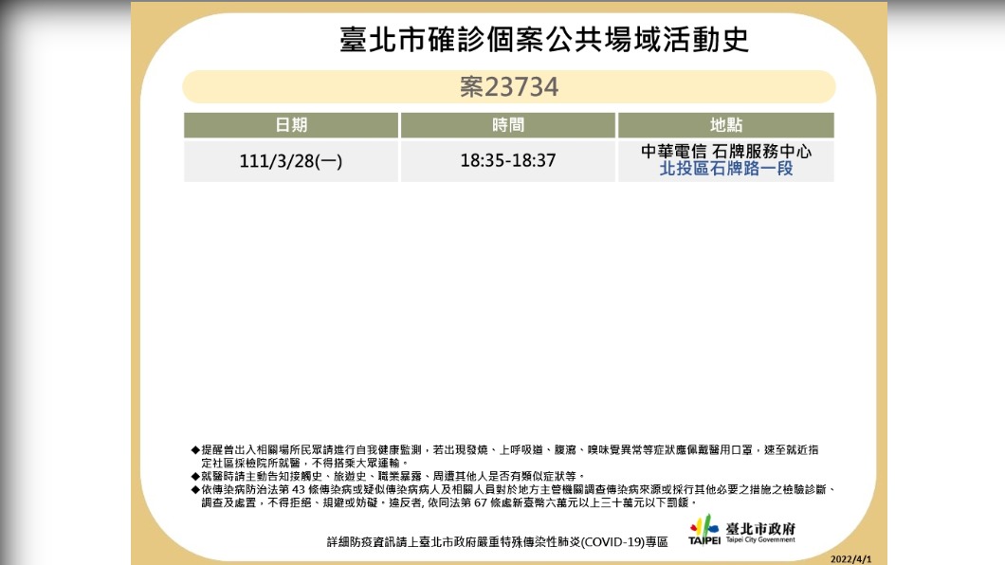1005x565 pixels.
Task: Select the time cell 18:35-18:37
Action: click(508, 161)
